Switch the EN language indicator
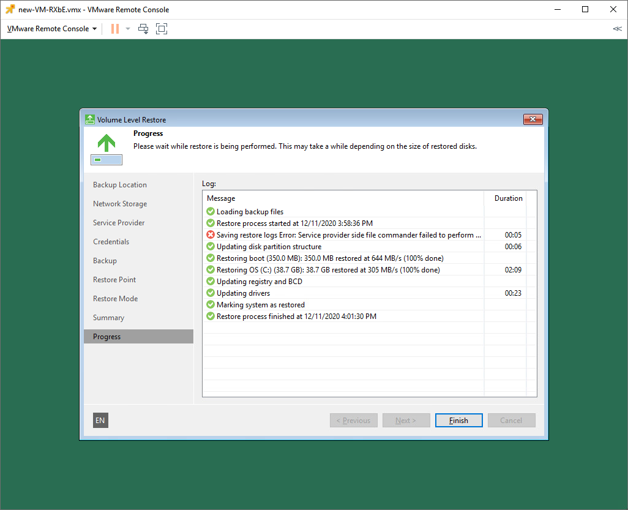This screenshot has width=628, height=510. point(100,420)
